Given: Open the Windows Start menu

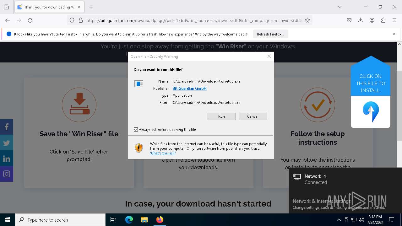Looking at the screenshot, I should click(8, 220).
